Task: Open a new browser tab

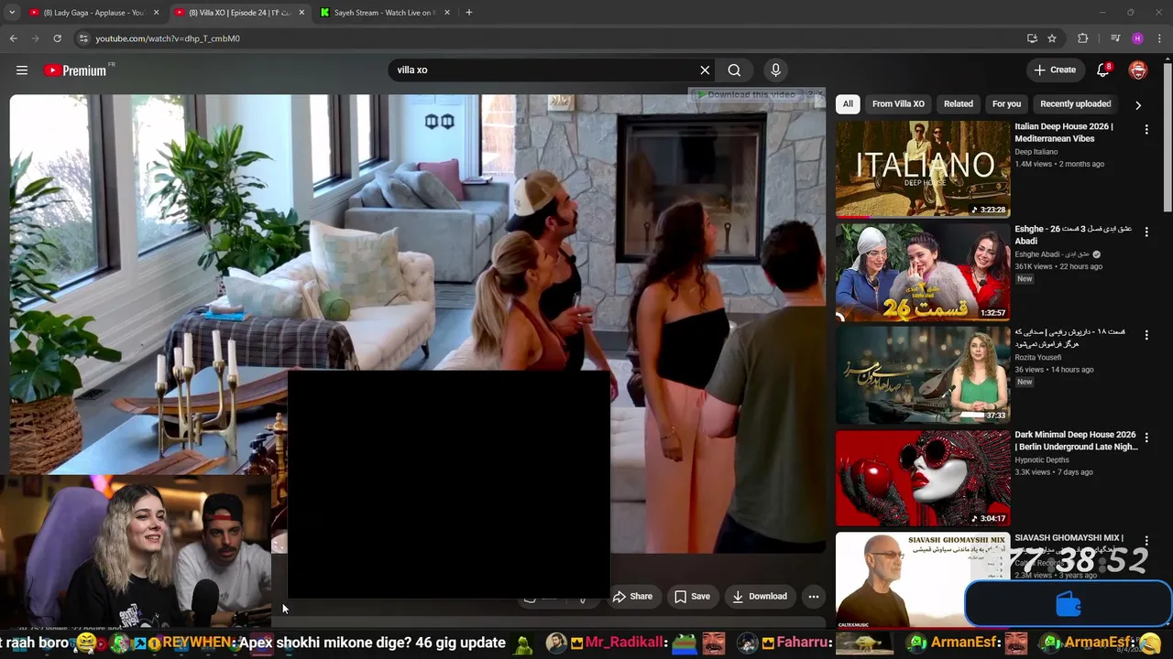Action: (469, 13)
